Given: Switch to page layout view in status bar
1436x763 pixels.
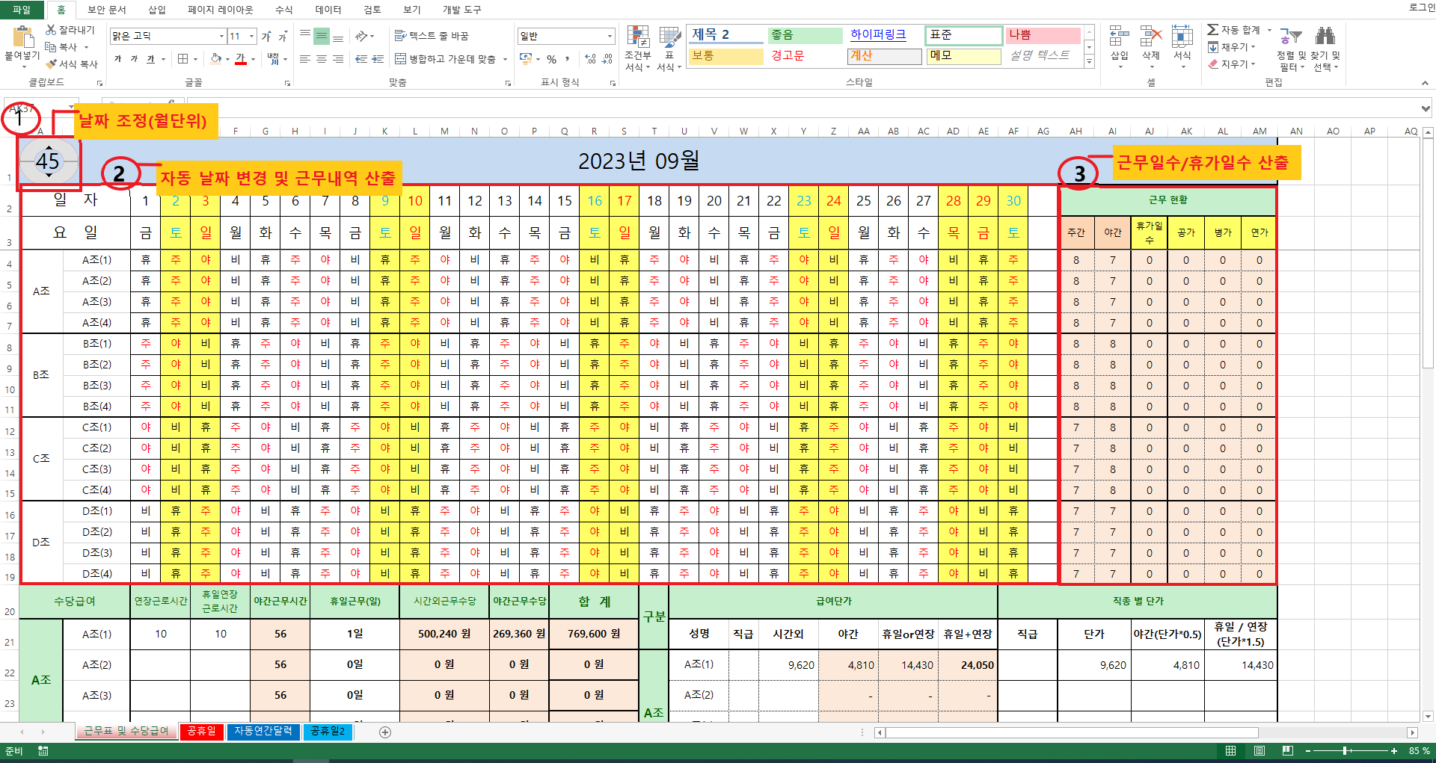Looking at the screenshot, I should pos(1259,750).
